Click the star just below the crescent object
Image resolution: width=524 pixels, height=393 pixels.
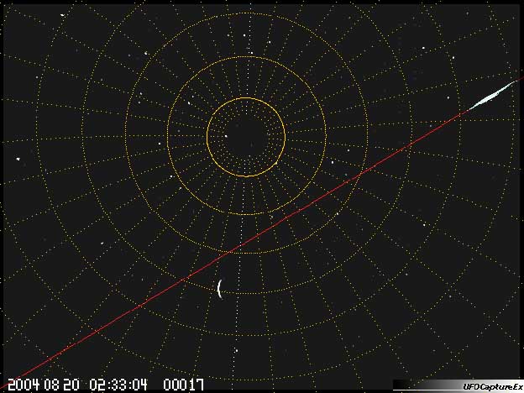[236, 348]
